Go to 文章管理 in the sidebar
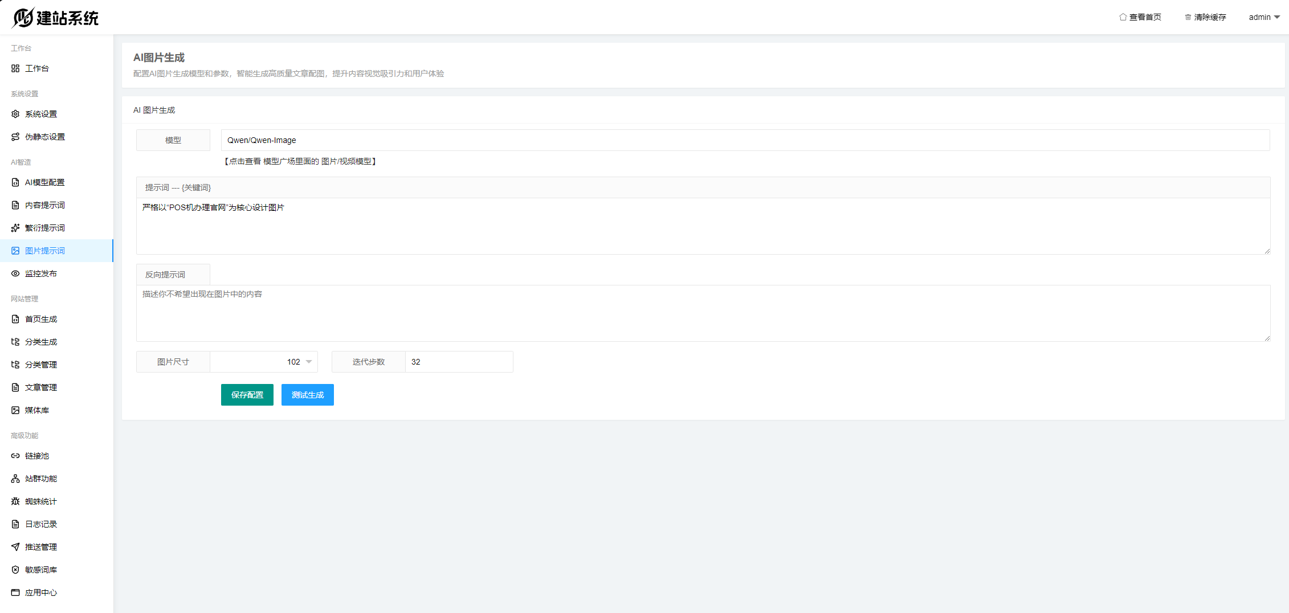The image size is (1289, 613). click(40, 387)
